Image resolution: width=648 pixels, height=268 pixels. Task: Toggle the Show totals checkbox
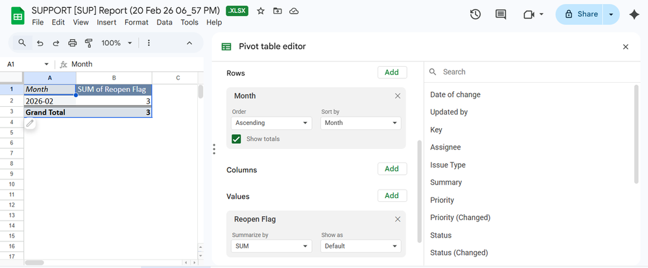237,139
